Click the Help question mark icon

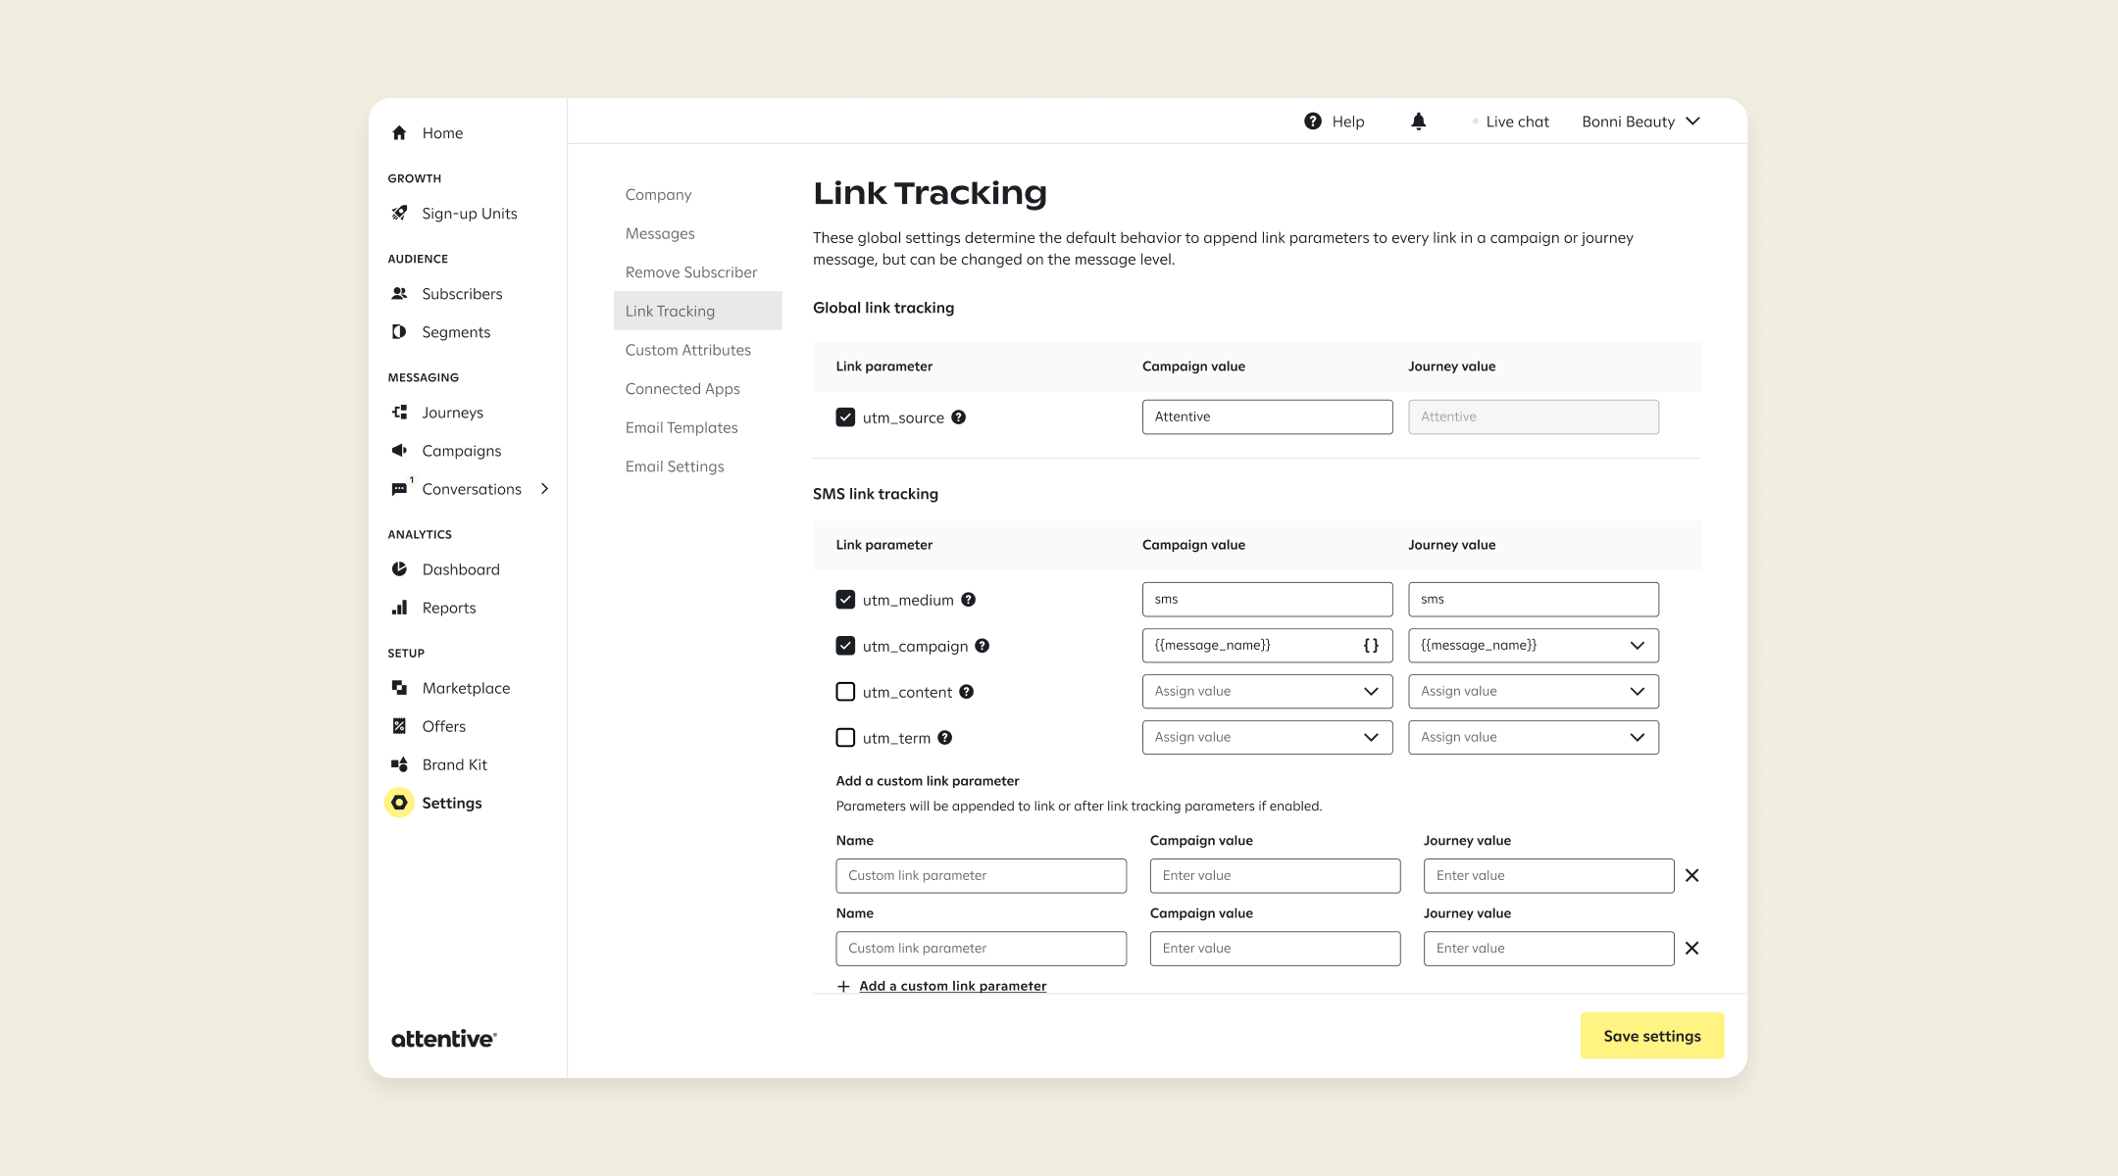tap(1313, 122)
